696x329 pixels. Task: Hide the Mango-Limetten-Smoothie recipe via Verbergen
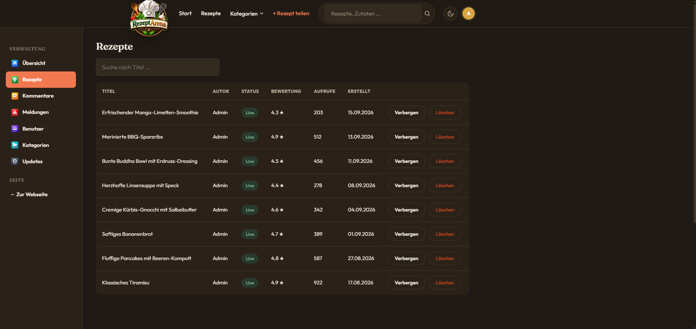click(406, 112)
